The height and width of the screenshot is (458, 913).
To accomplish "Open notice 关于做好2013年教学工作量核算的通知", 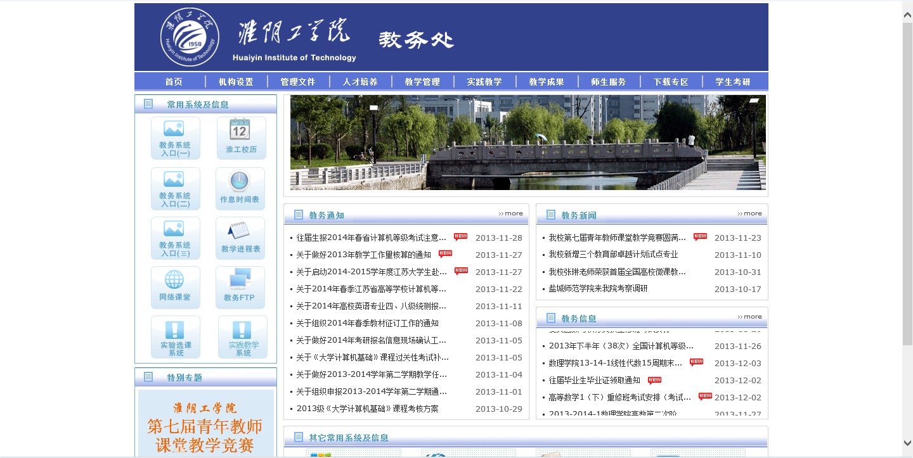I will (x=363, y=255).
